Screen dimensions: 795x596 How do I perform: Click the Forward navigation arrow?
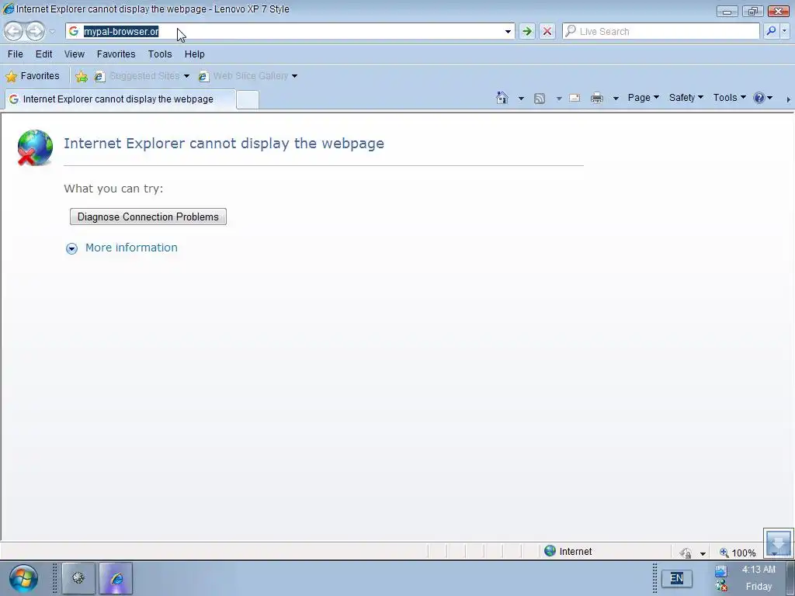point(35,31)
